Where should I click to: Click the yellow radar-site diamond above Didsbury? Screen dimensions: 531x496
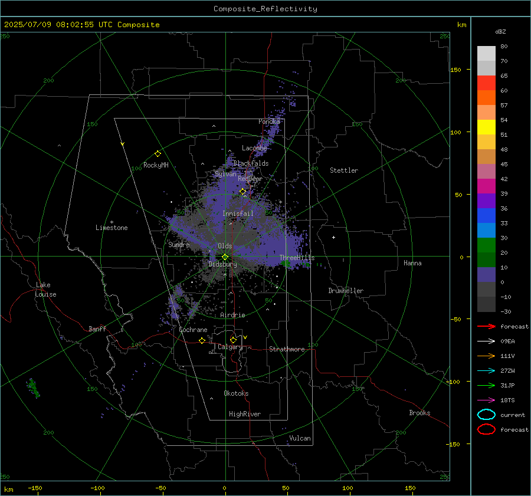pyautogui.click(x=225, y=257)
